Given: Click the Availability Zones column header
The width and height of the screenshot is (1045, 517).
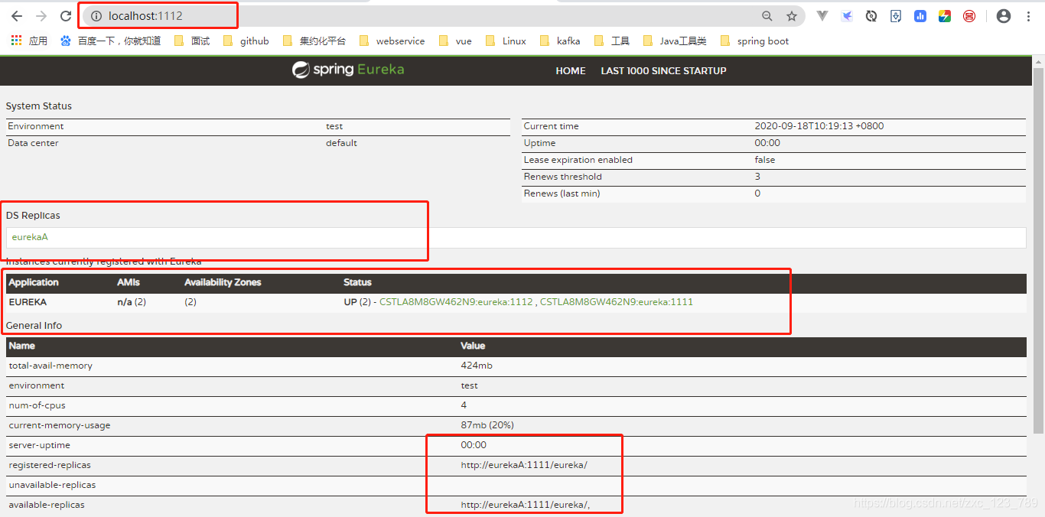Looking at the screenshot, I should [x=223, y=282].
